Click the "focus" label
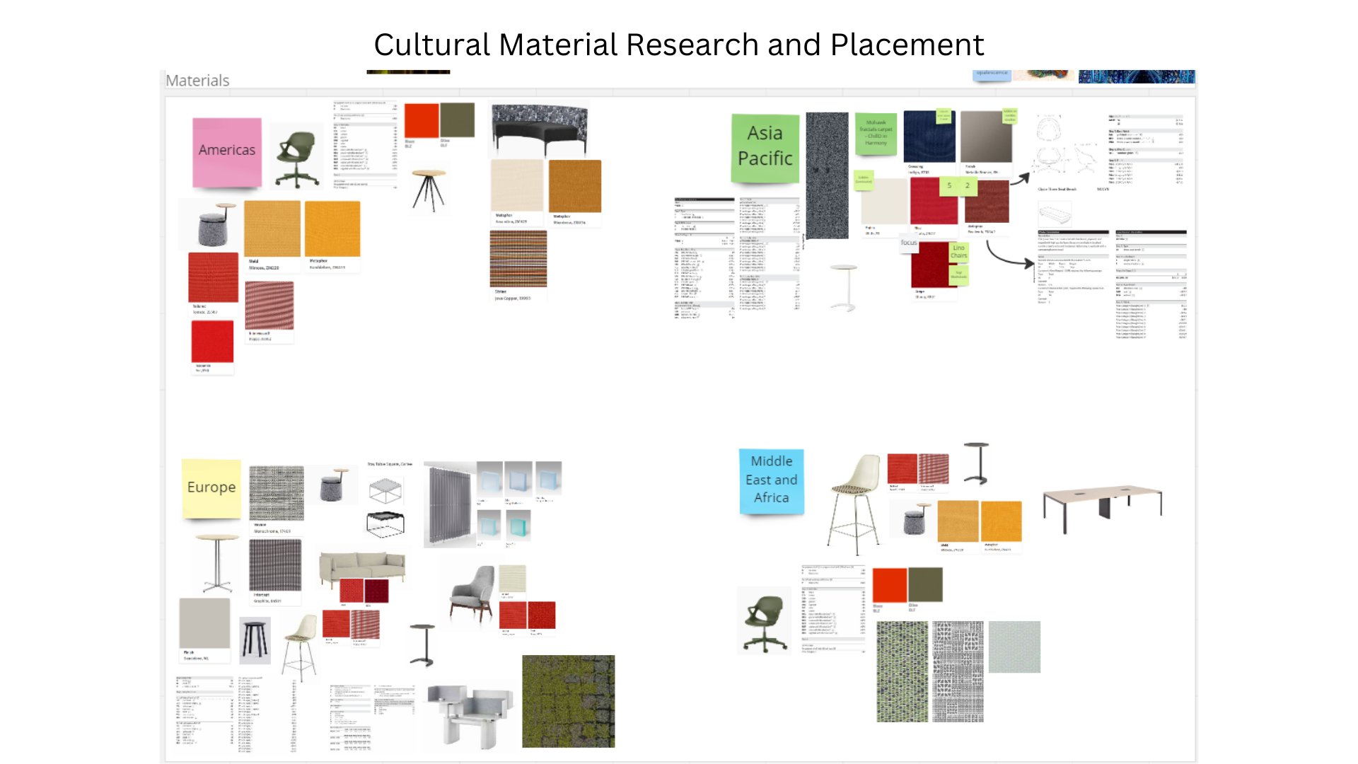This screenshot has width=1358, height=764. point(909,243)
